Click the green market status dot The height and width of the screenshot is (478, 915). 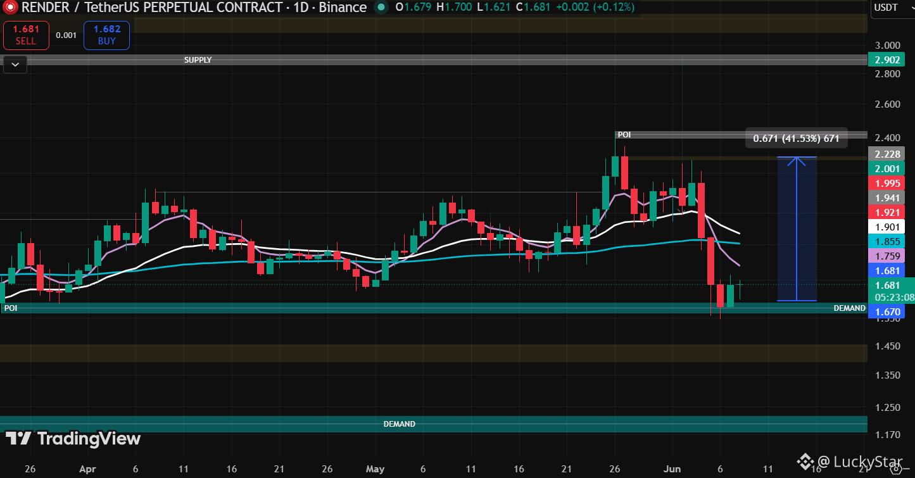[380, 8]
